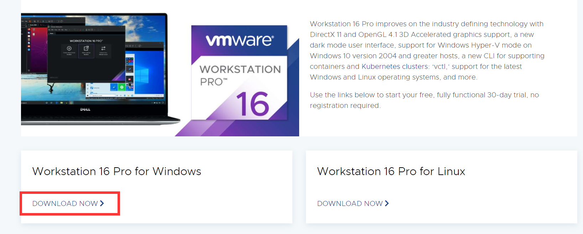Click the chevron arrow beside Windows DOWNLOAD NOW

click(102, 203)
